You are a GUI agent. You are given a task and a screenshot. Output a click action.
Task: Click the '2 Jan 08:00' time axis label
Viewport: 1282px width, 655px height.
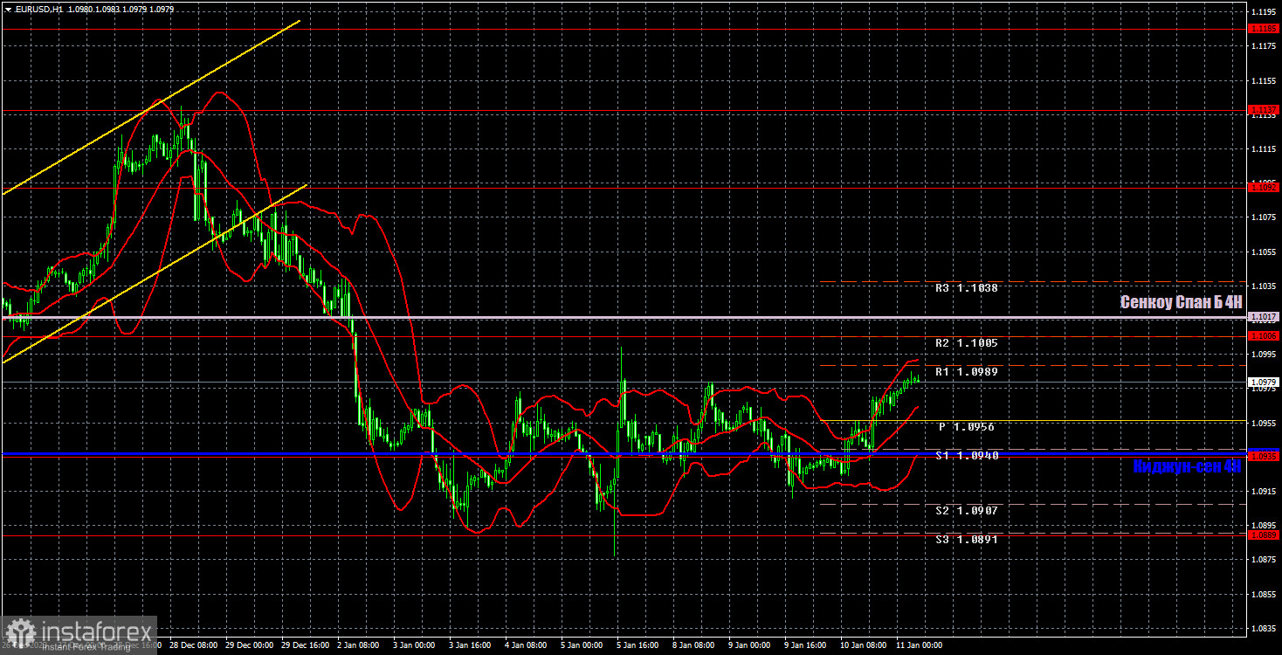pyautogui.click(x=357, y=645)
